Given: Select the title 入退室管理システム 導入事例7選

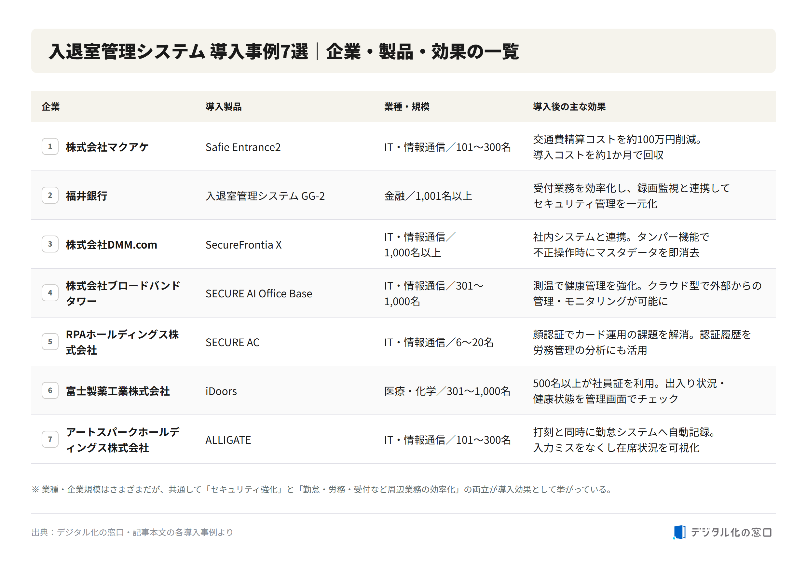Looking at the screenshot, I should tap(179, 51).
